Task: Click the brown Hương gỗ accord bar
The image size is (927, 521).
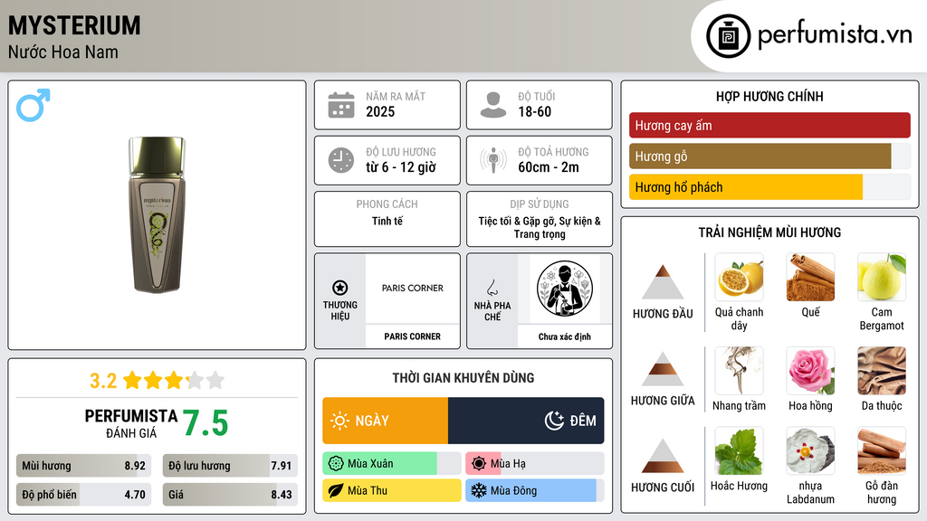Action: point(760,156)
